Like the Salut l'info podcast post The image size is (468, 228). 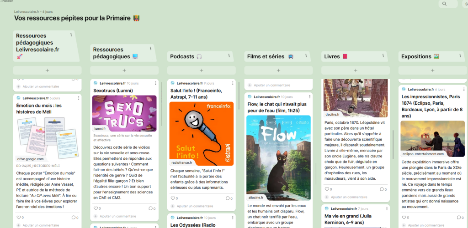[173, 198]
